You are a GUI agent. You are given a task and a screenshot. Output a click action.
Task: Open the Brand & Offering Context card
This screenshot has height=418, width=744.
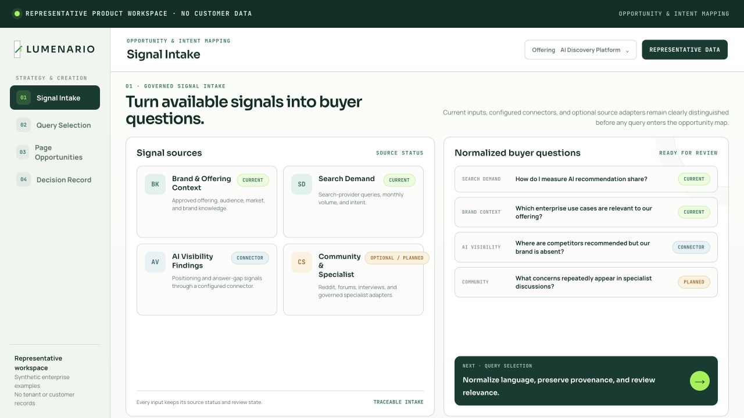pyautogui.click(x=207, y=202)
